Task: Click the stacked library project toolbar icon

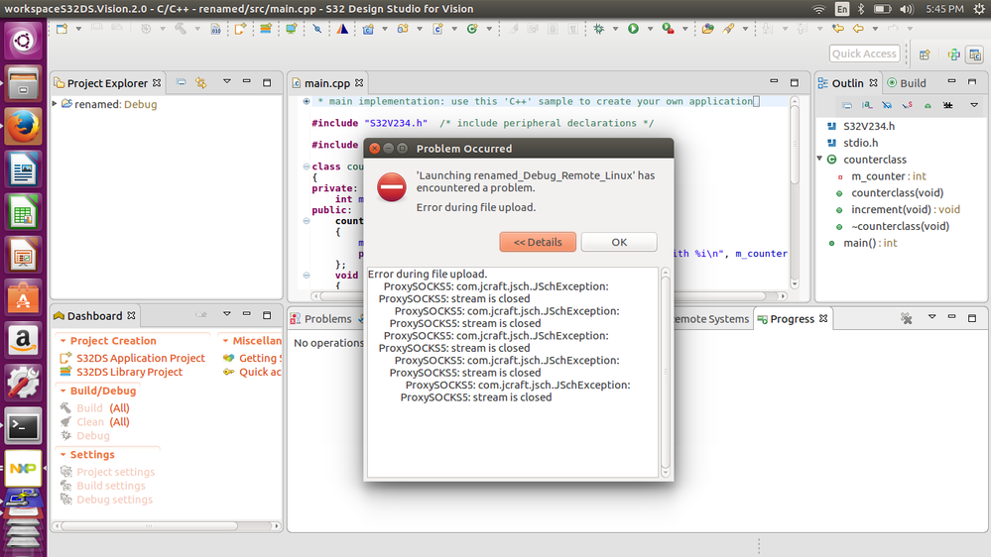Action: 266,29
